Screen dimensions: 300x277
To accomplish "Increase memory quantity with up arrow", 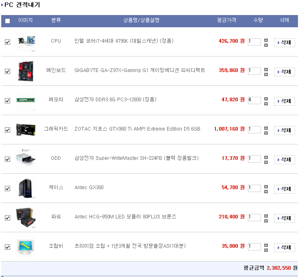I will (266, 98).
